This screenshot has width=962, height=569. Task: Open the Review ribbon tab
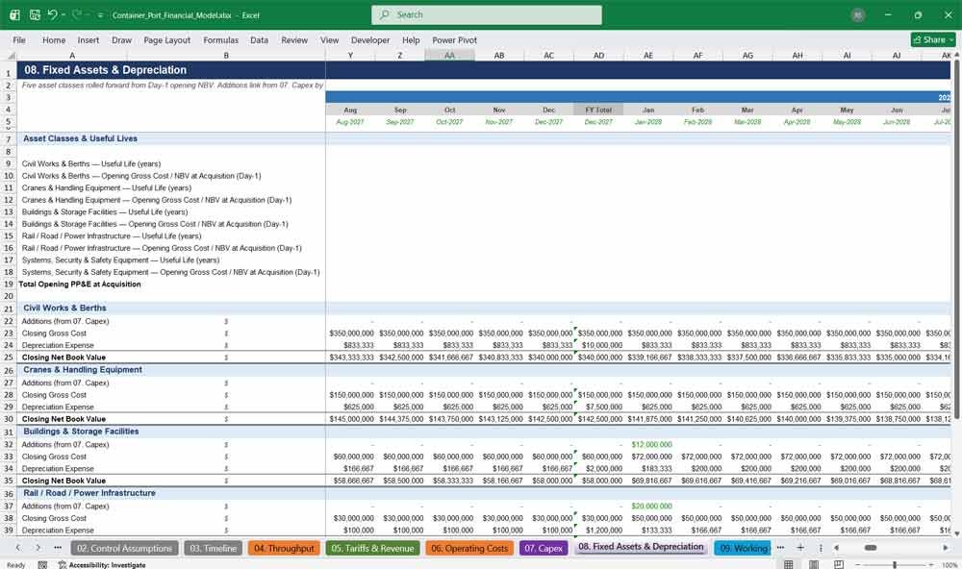click(x=294, y=39)
